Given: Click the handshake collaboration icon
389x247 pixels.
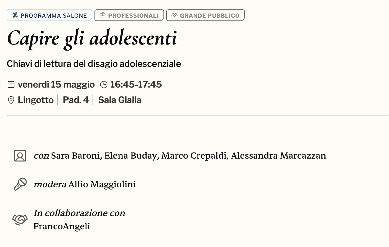Looking at the screenshot, I should (x=20, y=220).
